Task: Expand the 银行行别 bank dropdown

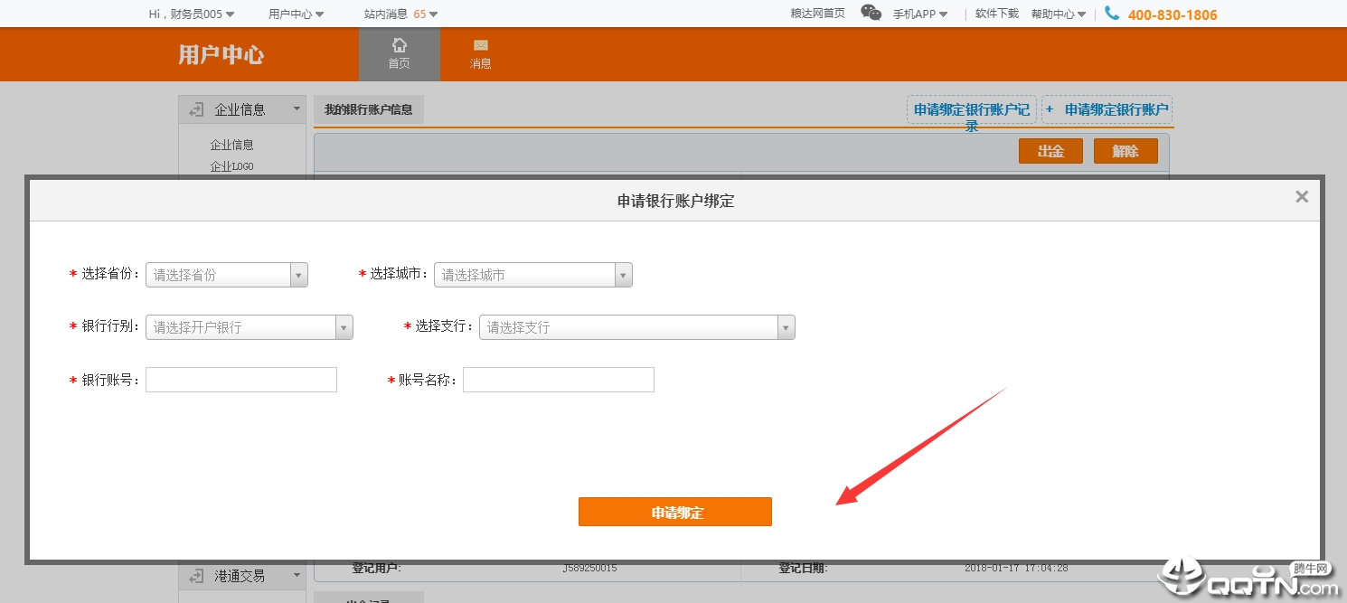Action: tap(249, 327)
